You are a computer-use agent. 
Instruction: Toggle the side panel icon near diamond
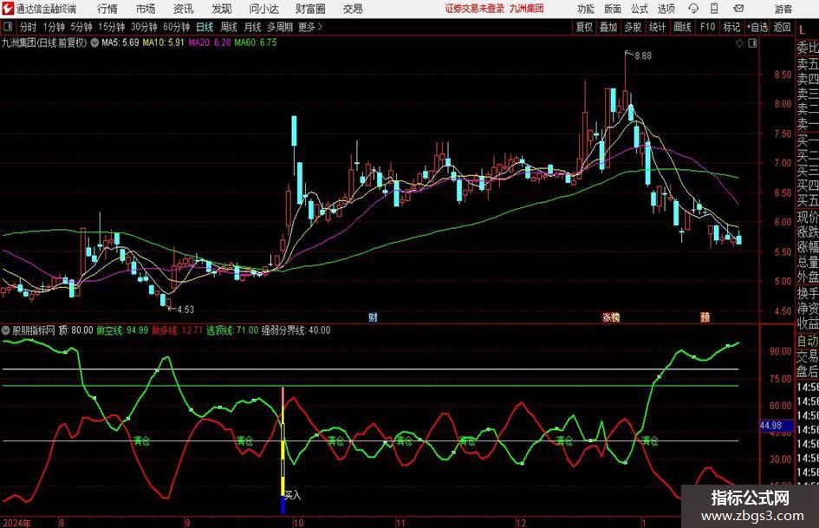click(x=752, y=43)
